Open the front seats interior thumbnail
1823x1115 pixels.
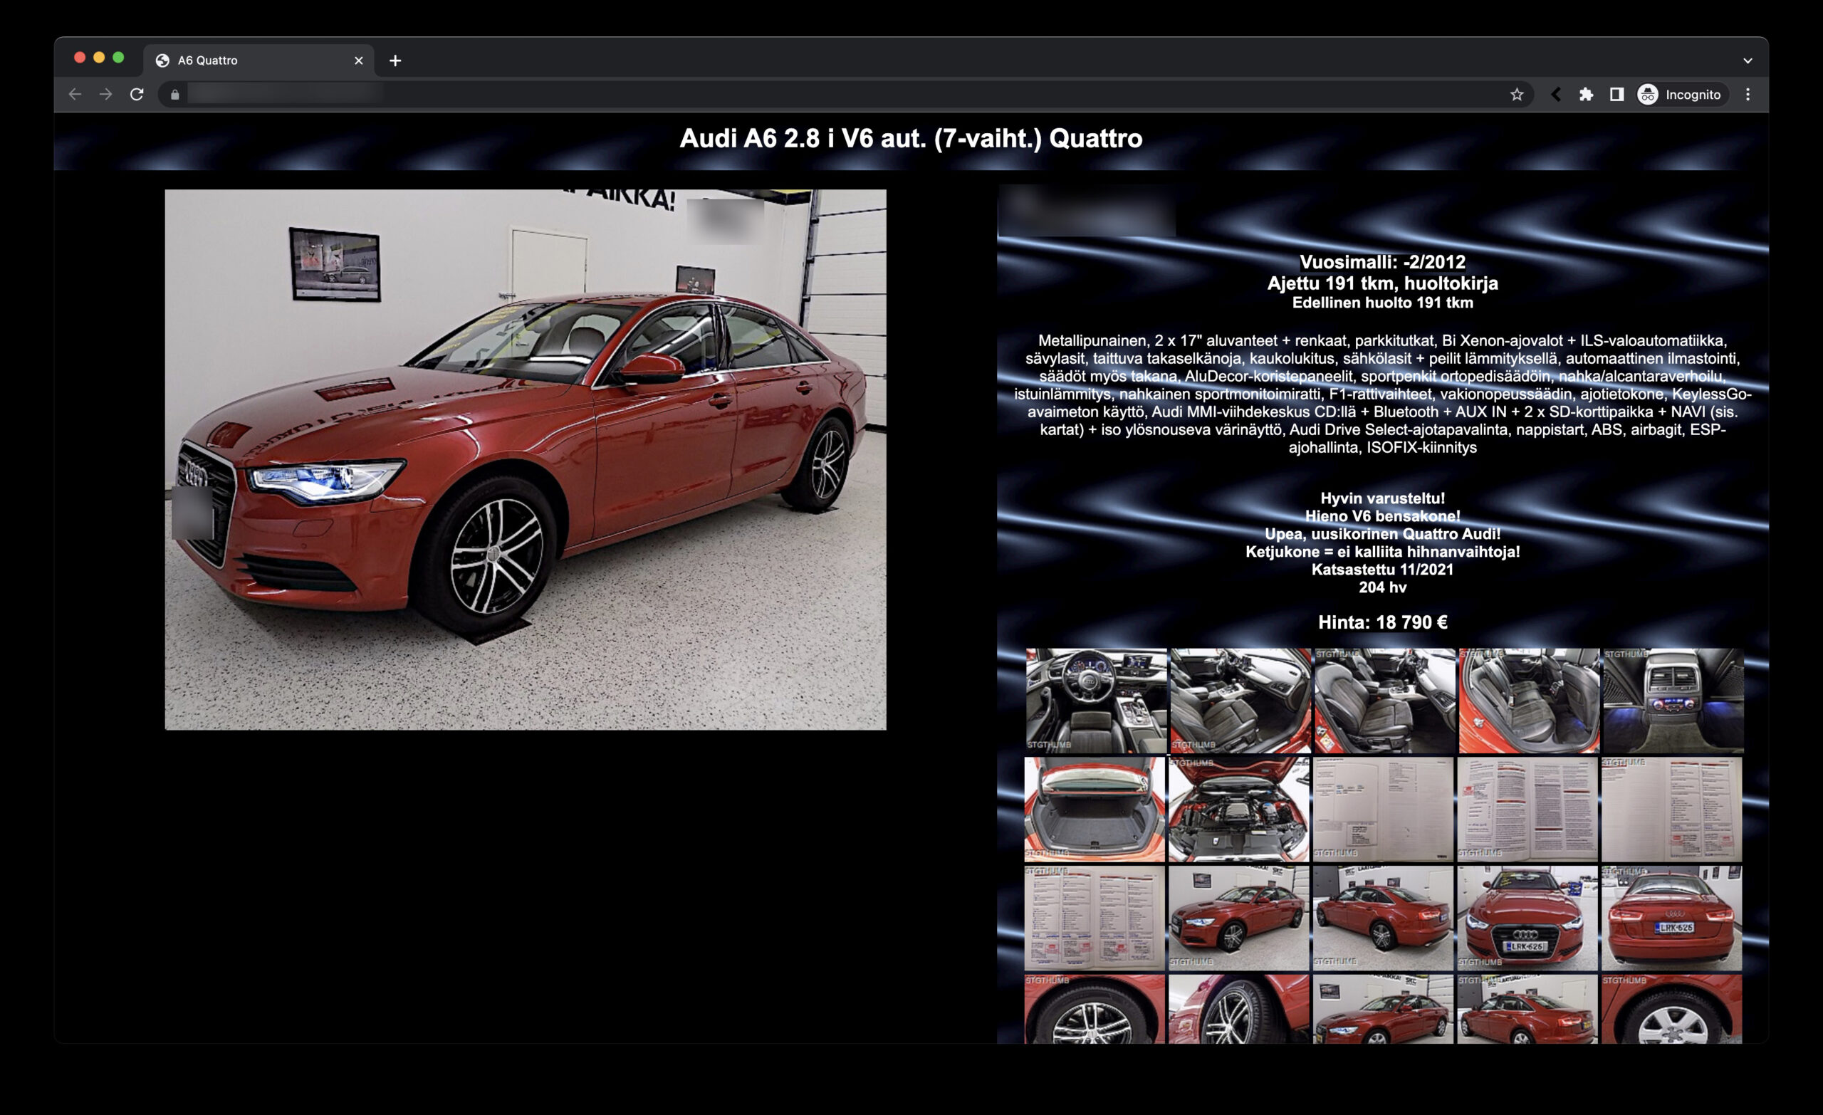pyautogui.click(x=1240, y=701)
